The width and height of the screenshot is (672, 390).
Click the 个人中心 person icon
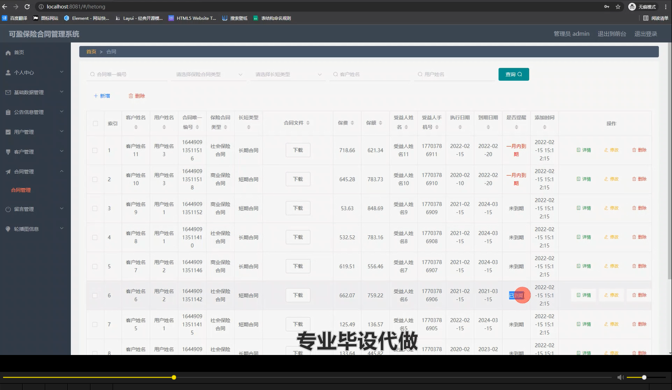9,72
